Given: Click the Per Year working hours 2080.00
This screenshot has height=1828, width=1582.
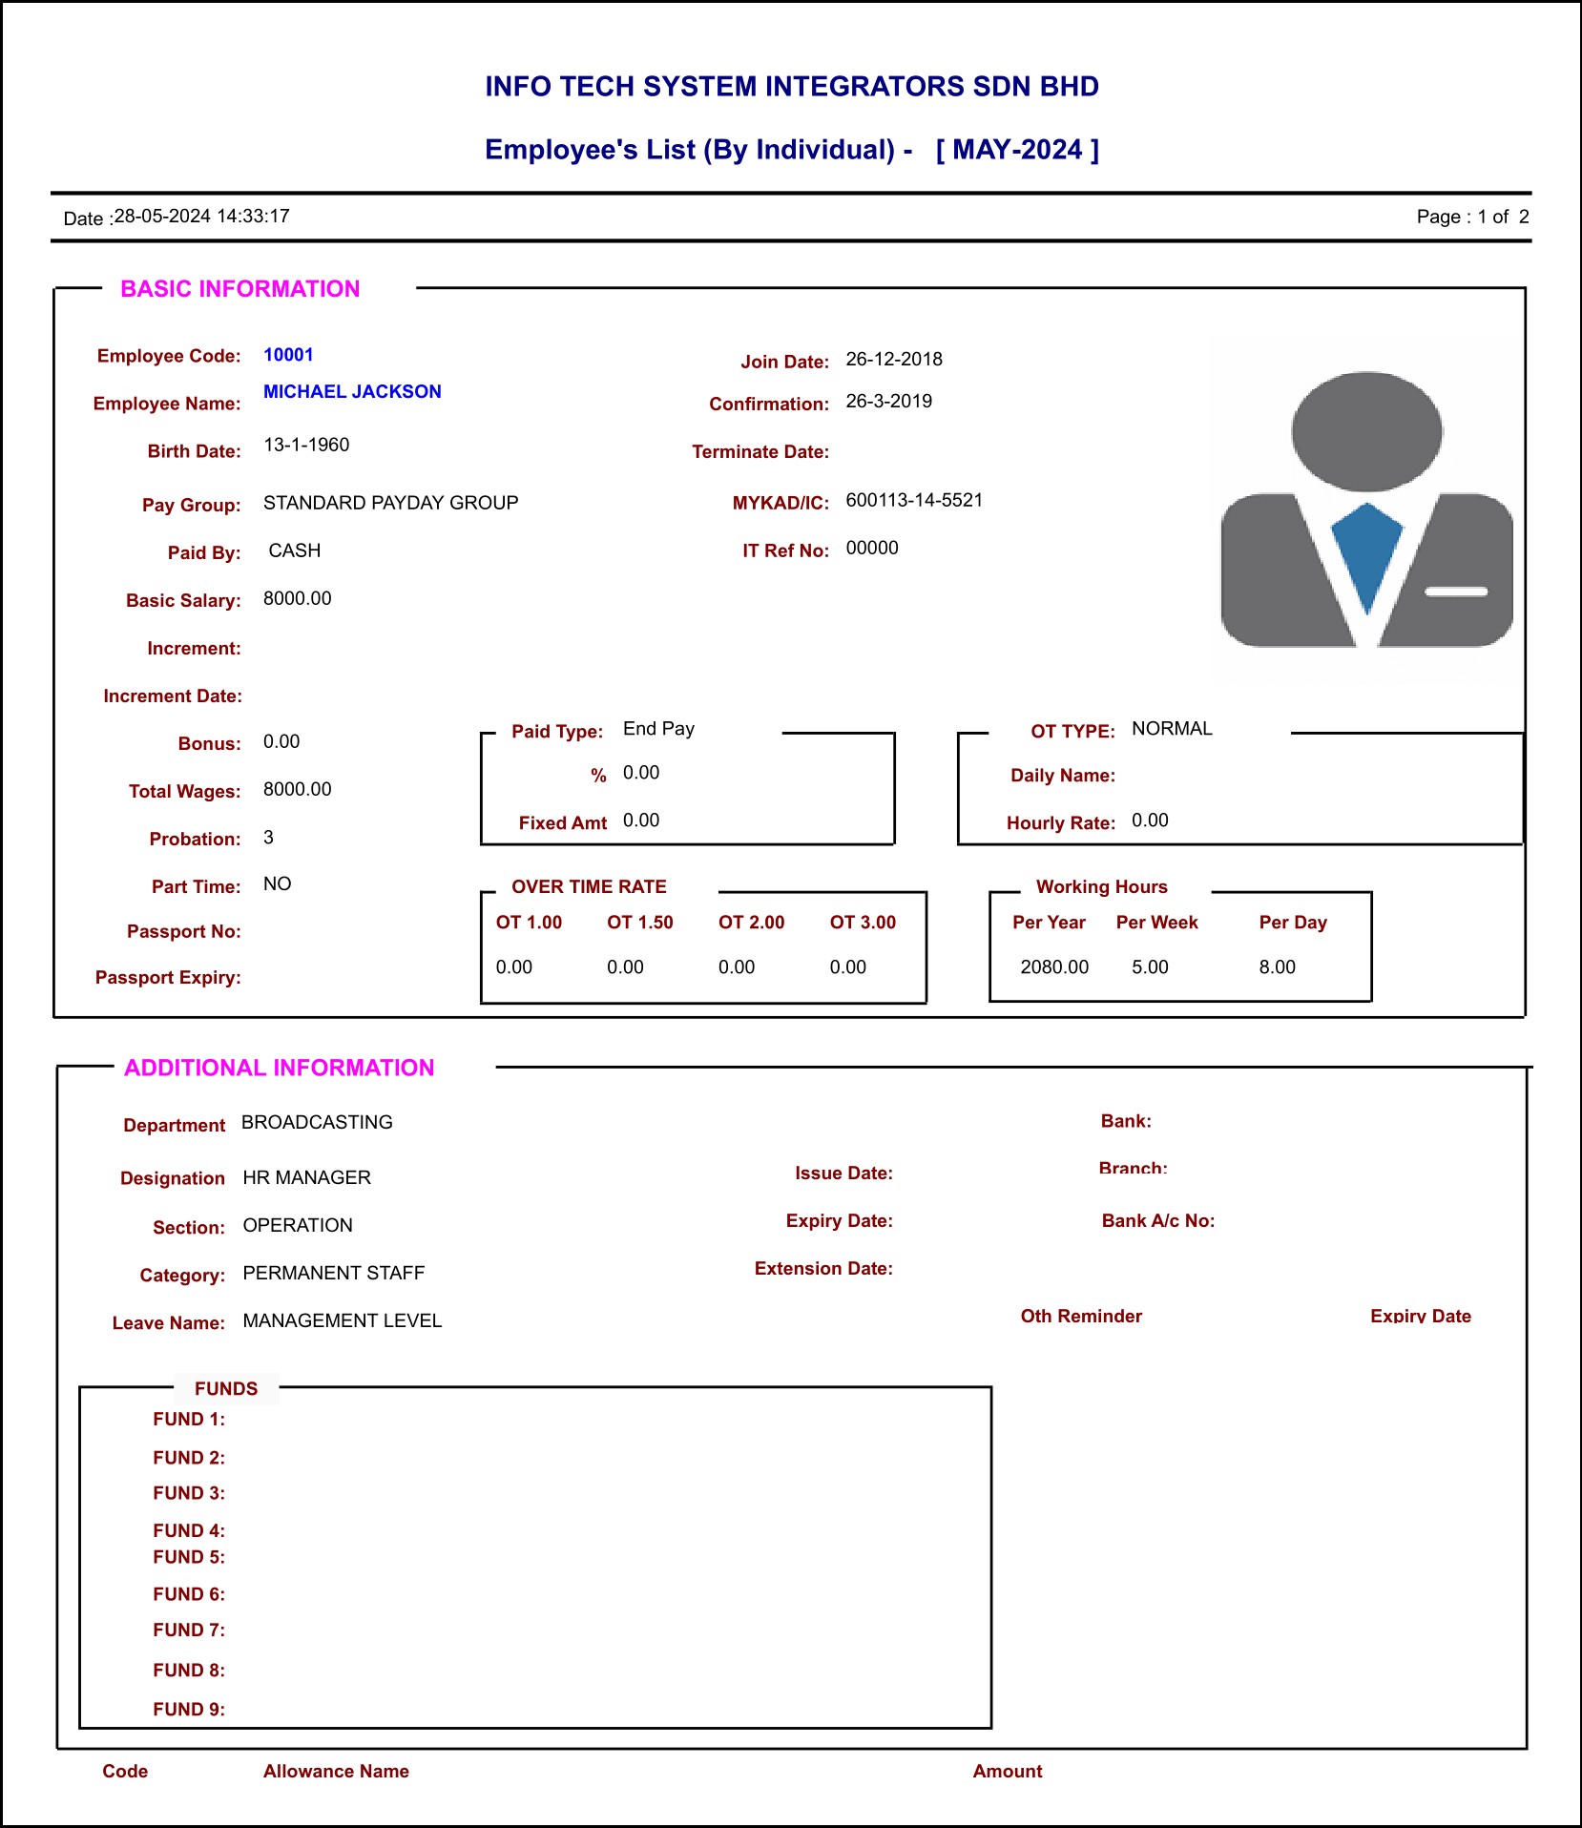Looking at the screenshot, I should click(1054, 966).
